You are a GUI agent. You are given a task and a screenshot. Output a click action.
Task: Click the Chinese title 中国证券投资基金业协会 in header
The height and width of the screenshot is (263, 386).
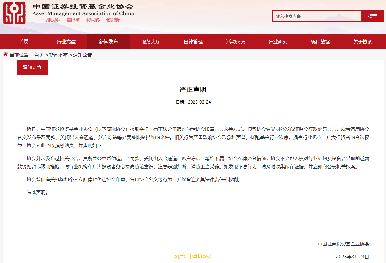[x=83, y=6]
